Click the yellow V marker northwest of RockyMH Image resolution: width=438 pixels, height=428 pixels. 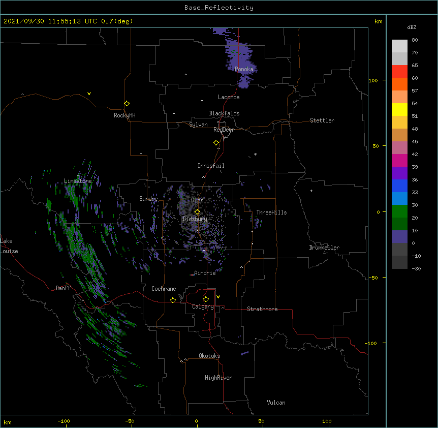(89, 94)
